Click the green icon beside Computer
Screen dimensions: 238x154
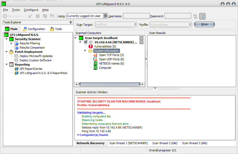[95, 68]
